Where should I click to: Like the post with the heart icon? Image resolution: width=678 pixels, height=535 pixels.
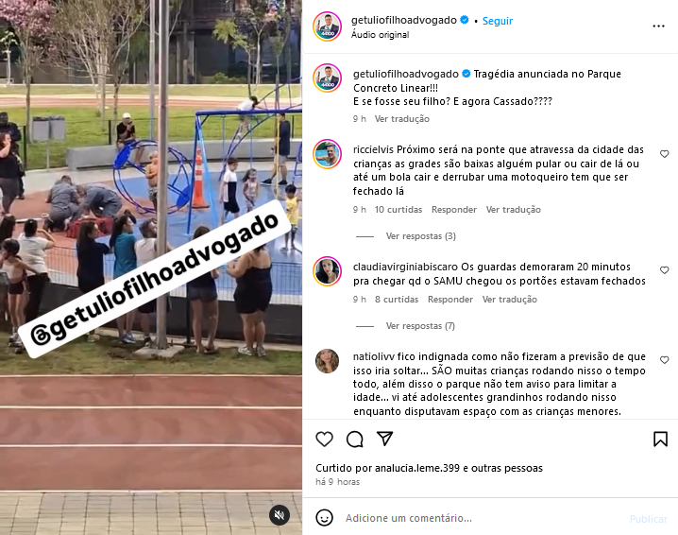[324, 439]
